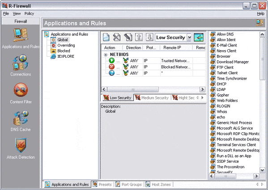Open the Applications and Rules sidebar icon
Image resolution: width=268 pixels, height=190 pixels.
21,35
